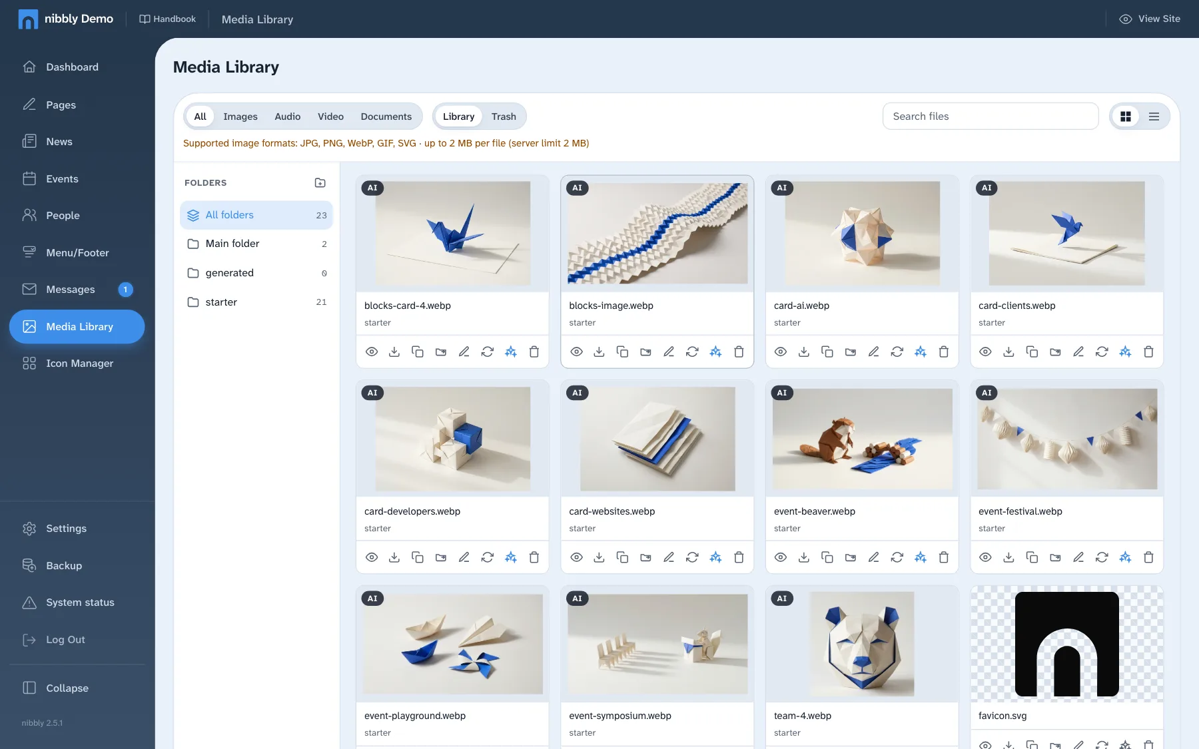Viewport: 1199px width, 749px height.
Task: Rename card-clients.webp with pencil icon
Action: 1078,352
